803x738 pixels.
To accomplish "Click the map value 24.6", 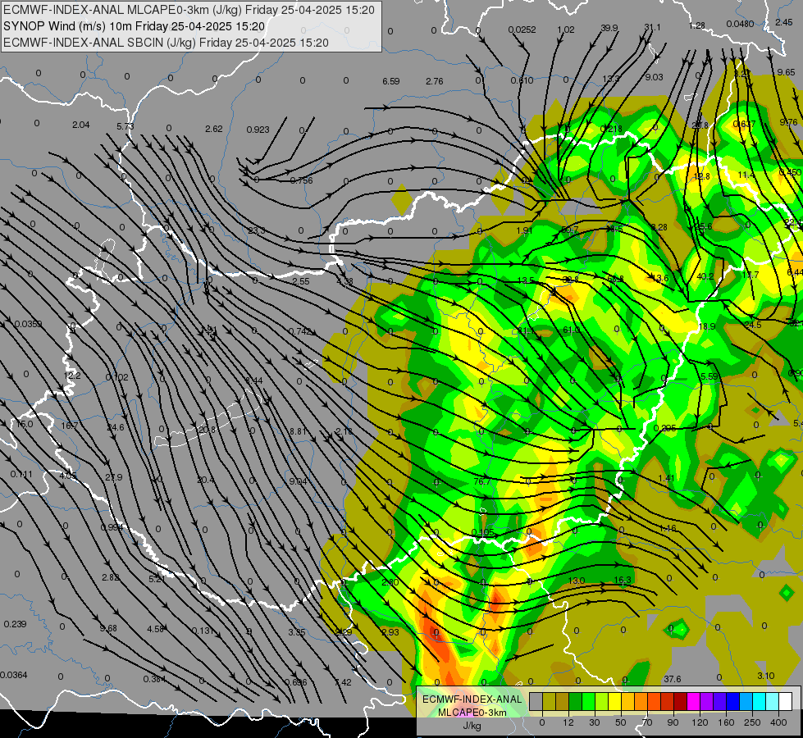I will click(115, 428).
